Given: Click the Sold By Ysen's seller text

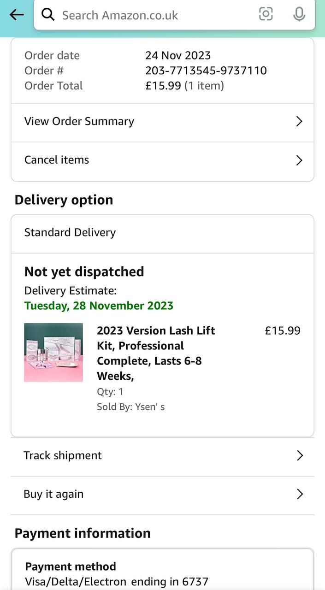Looking at the screenshot, I should tap(130, 407).
